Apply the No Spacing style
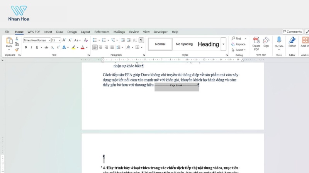The image size is (309, 173). [184, 44]
